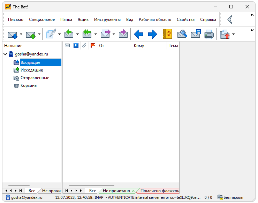Click the Redirect message icon
Image resolution: width=258 pixels, height=203 pixels.
pos(123,33)
